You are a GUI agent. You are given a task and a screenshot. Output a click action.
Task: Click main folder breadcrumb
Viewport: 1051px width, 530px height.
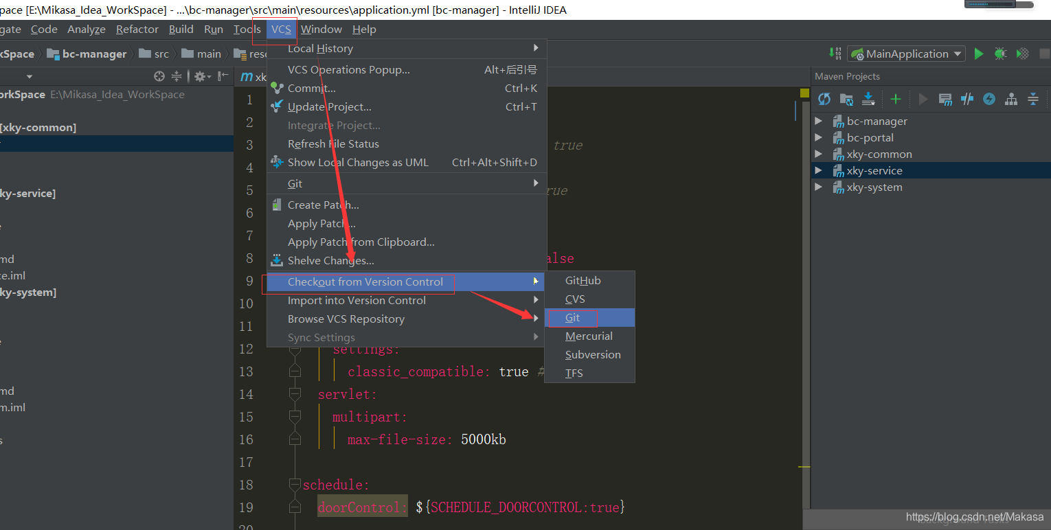(x=201, y=54)
